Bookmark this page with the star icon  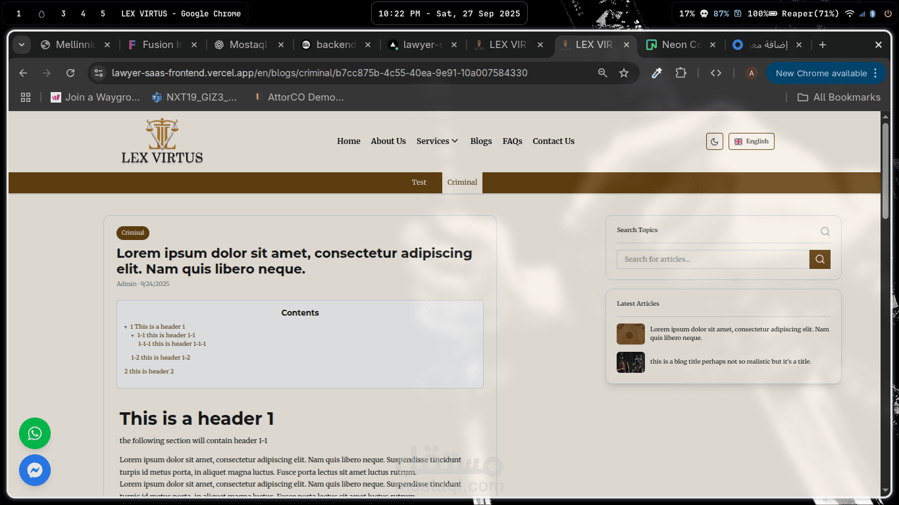[624, 73]
